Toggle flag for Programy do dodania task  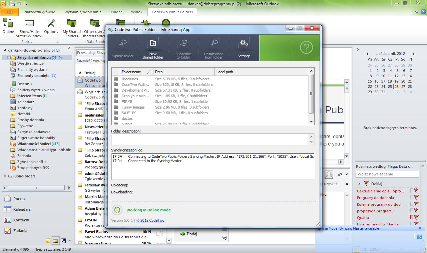[416, 198]
